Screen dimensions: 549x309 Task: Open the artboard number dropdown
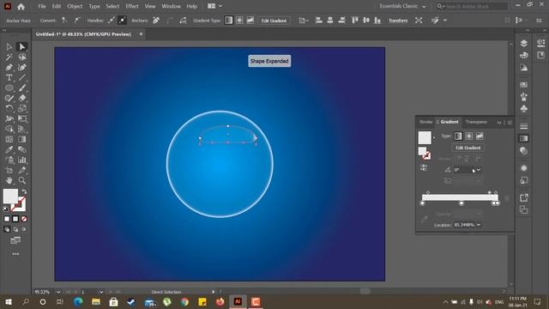(101, 292)
